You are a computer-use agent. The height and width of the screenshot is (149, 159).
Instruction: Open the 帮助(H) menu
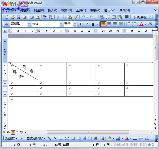125,10
